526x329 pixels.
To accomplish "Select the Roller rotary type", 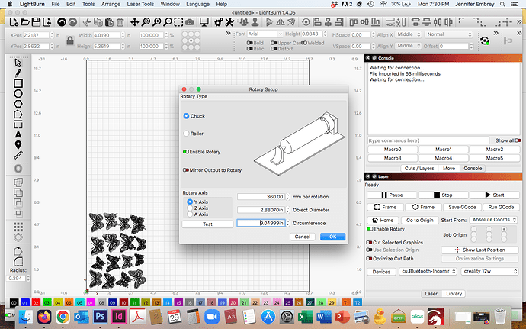I will (x=186, y=134).
